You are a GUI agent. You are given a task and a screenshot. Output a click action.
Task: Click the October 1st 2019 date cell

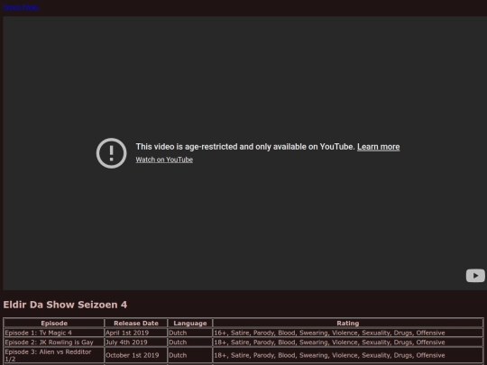pyautogui.click(x=136, y=355)
